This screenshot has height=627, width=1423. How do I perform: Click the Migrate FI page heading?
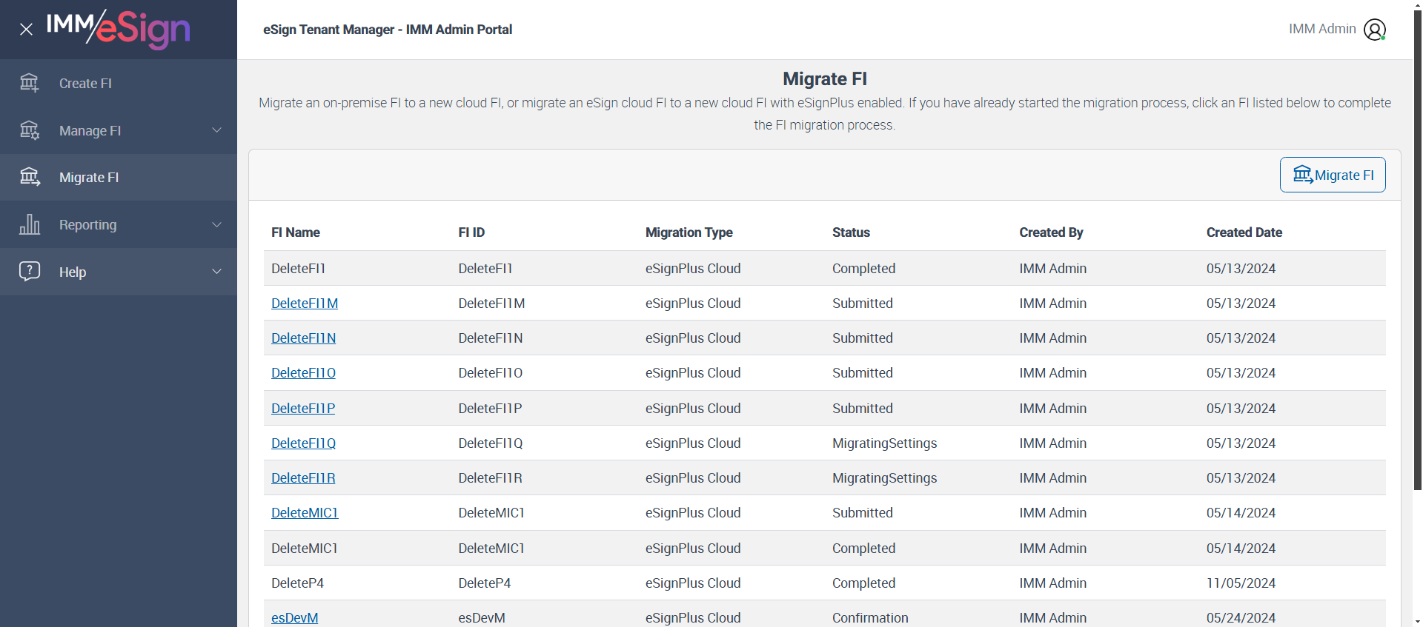coord(825,78)
